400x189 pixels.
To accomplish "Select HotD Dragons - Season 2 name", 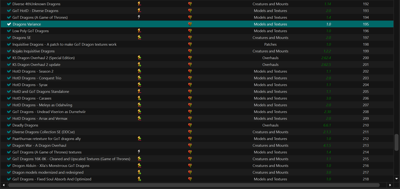I will [x=33, y=71].
